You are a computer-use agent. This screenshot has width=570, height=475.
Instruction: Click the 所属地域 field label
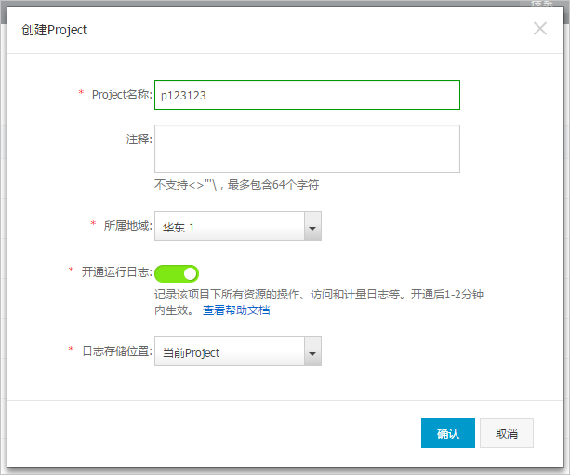[x=127, y=226]
